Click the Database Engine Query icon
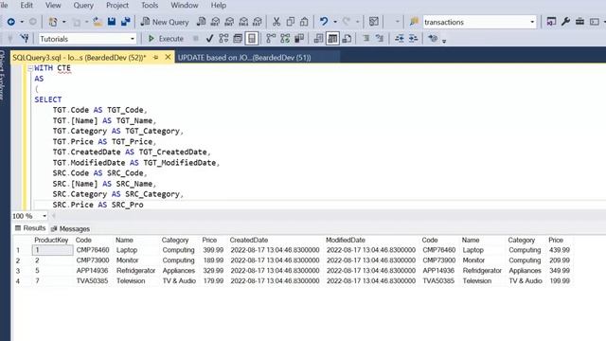Viewport: 606px width, 341px height. pyautogui.click(x=201, y=22)
